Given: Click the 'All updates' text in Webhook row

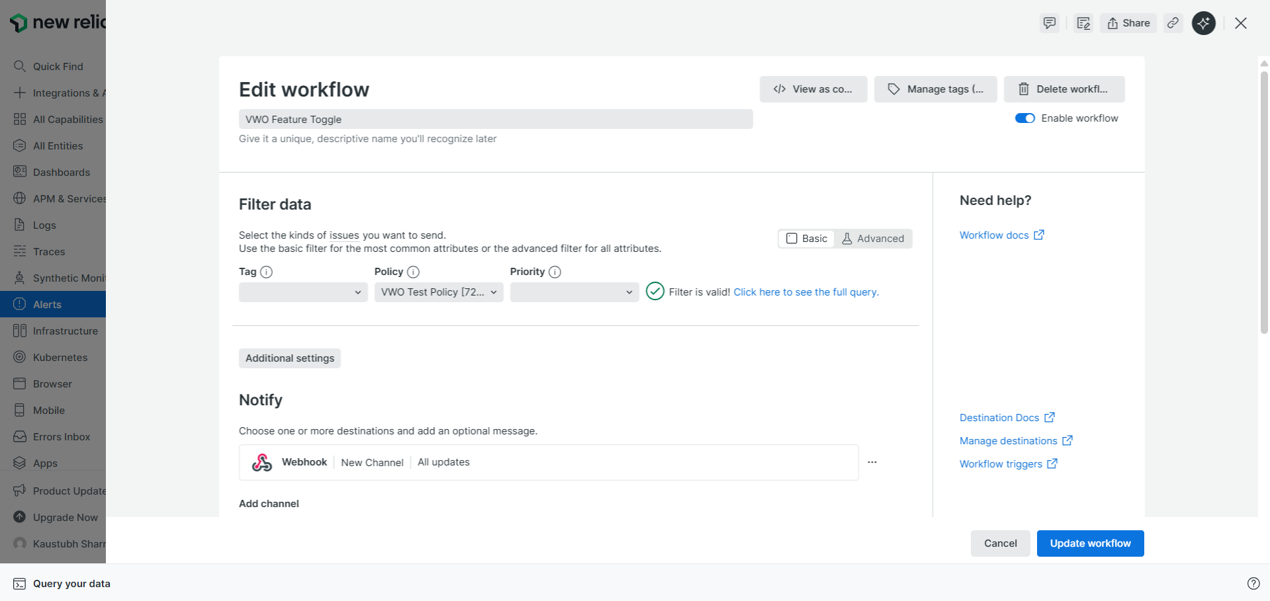Looking at the screenshot, I should point(443,462).
